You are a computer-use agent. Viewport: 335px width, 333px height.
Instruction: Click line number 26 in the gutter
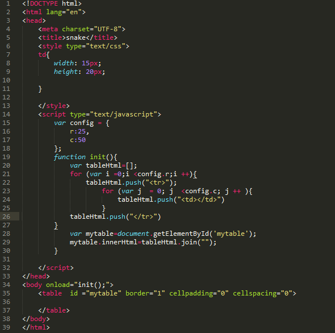[x=6, y=217]
